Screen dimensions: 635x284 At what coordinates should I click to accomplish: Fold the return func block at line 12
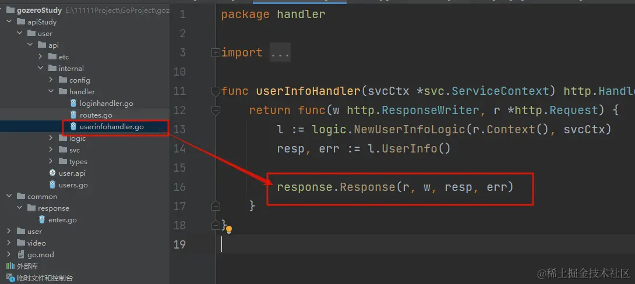tap(216, 110)
